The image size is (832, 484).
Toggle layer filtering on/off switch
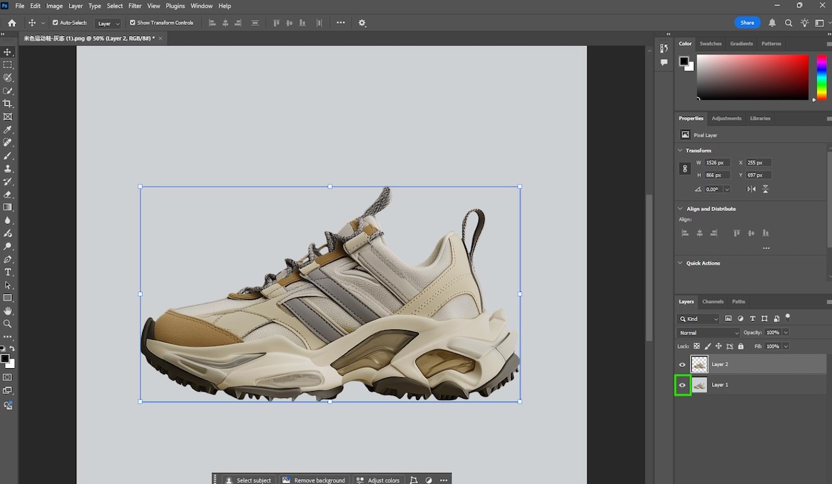pos(788,317)
